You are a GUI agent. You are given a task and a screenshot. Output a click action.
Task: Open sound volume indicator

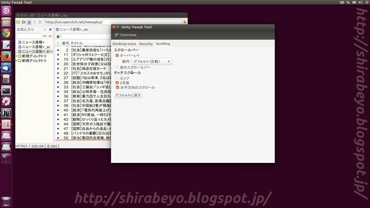(360, 2)
